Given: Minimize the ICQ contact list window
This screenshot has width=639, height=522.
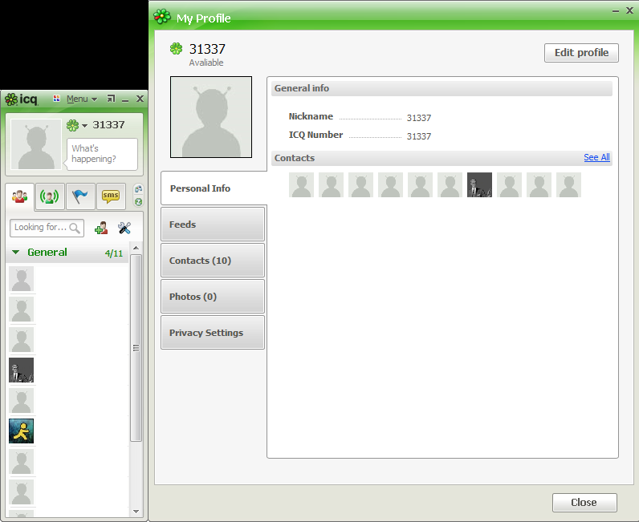Looking at the screenshot, I should click(x=125, y=100).
